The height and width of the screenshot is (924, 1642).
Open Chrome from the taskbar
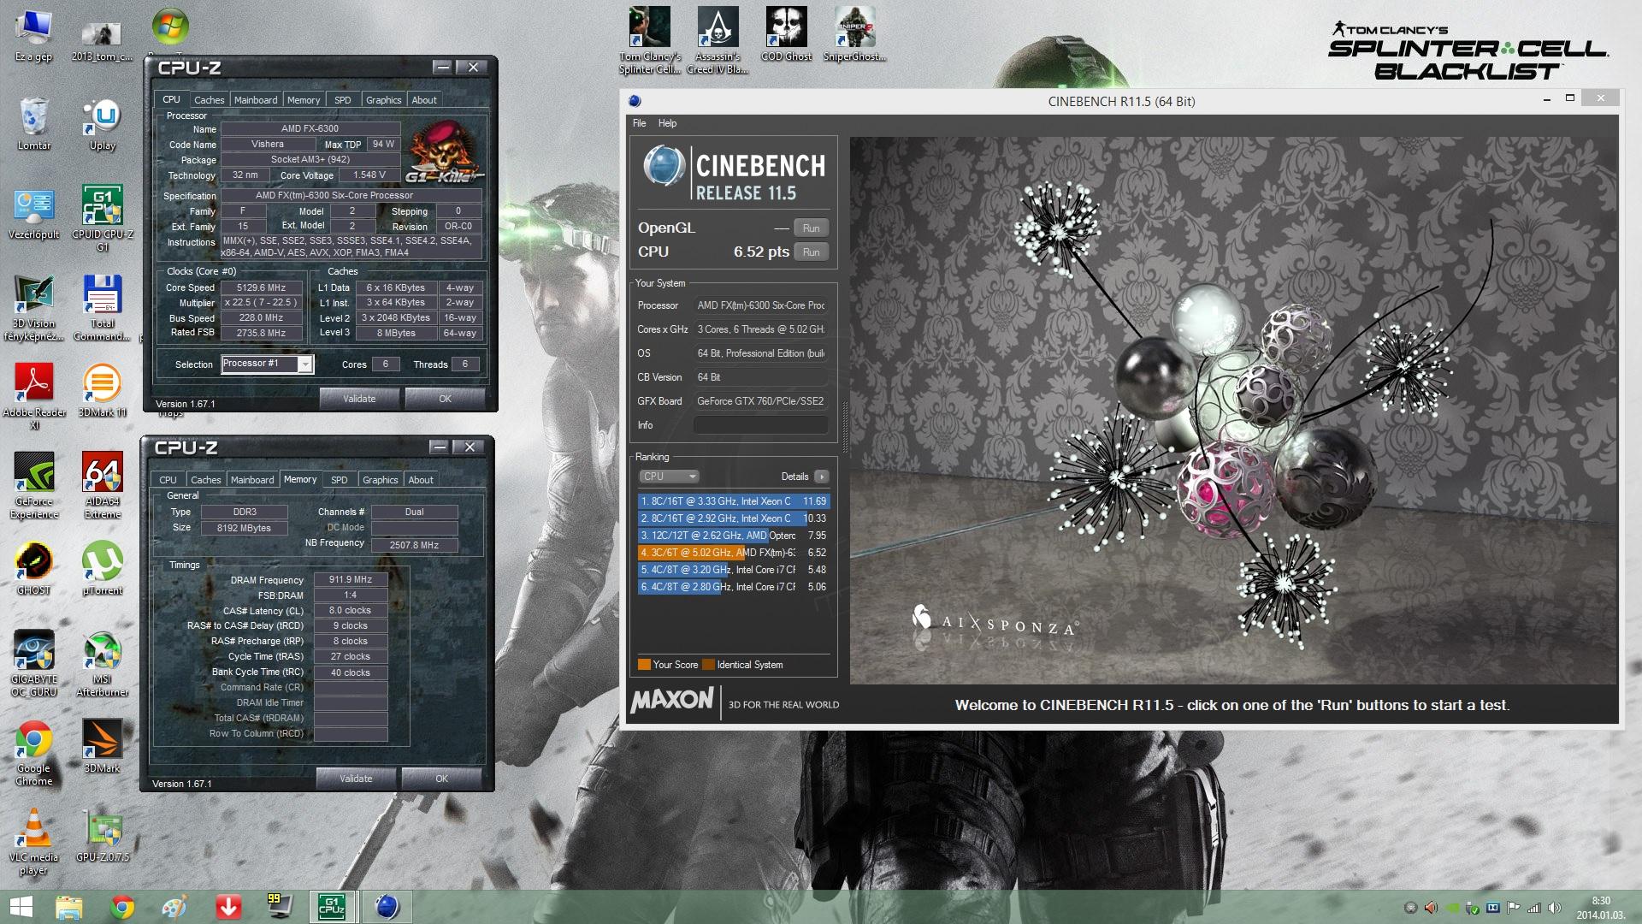[122, 907]
